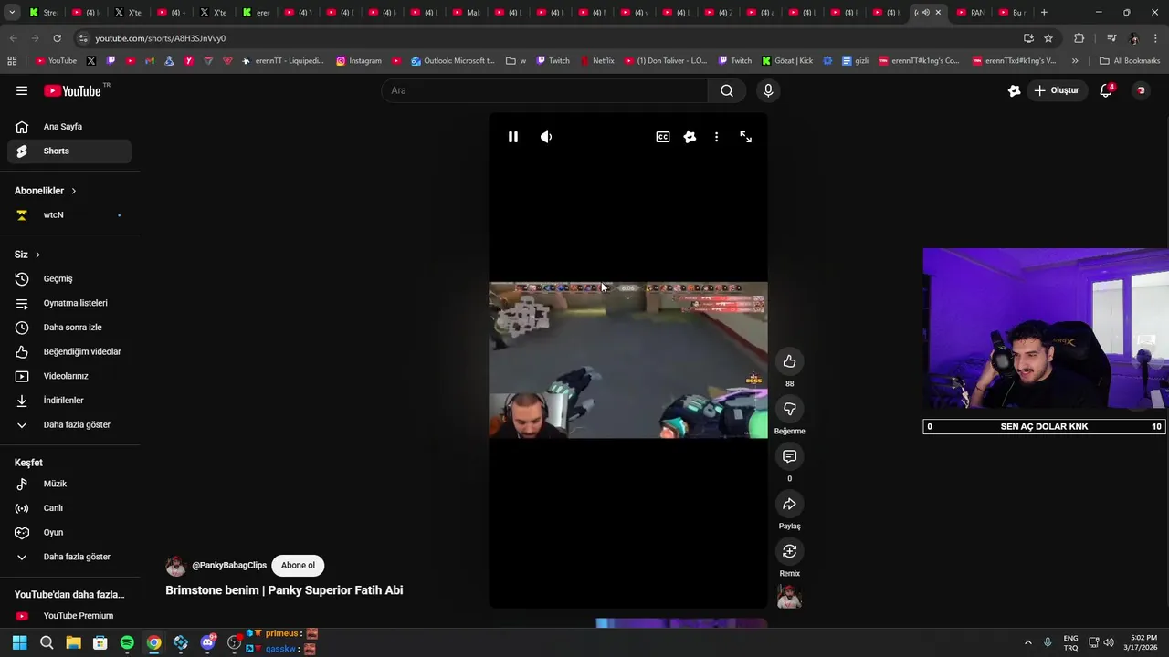Open İndirilenler downloads
Viewport: 1169px width, 657px height.
[69, 401]
